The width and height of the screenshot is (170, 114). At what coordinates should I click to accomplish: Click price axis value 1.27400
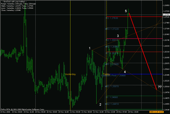click(166, 23)
